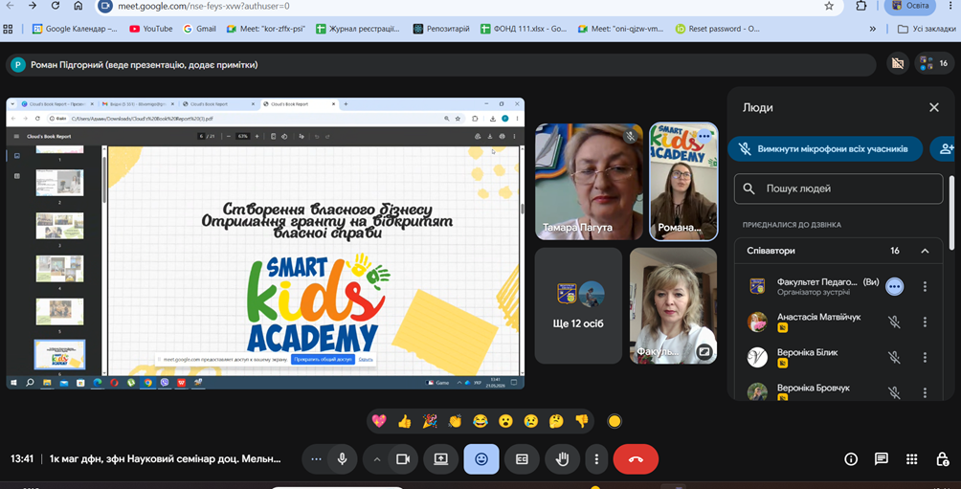Open the emoji reactions button
This screenshot has height=489, width=961.
point(481,459)
